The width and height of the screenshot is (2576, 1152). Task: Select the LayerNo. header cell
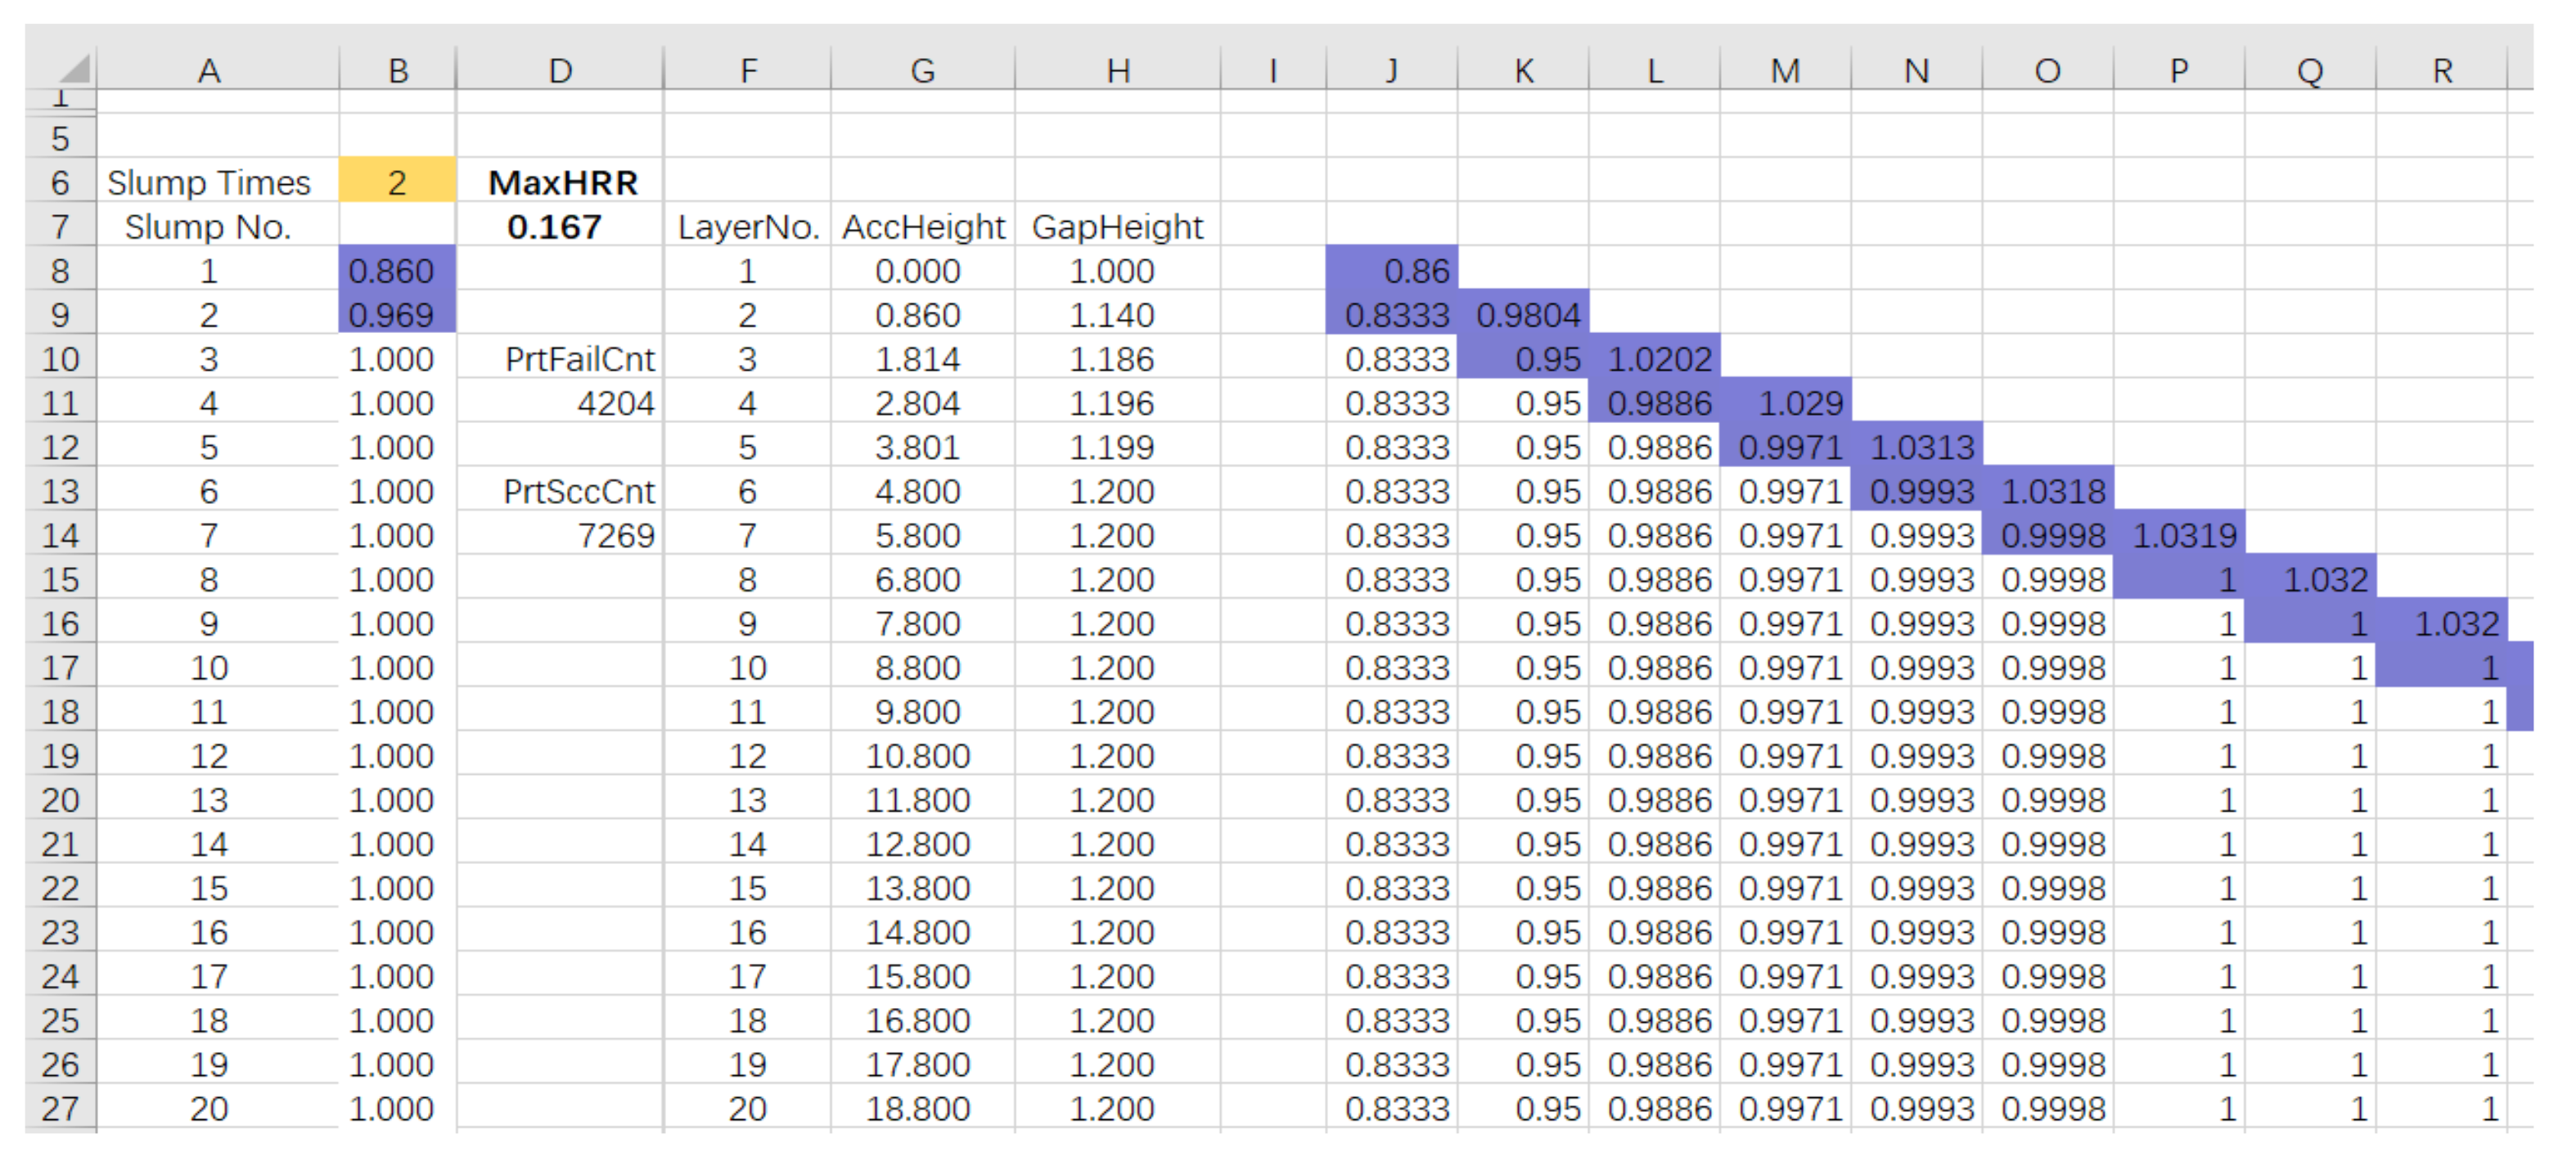coord(747,227)
